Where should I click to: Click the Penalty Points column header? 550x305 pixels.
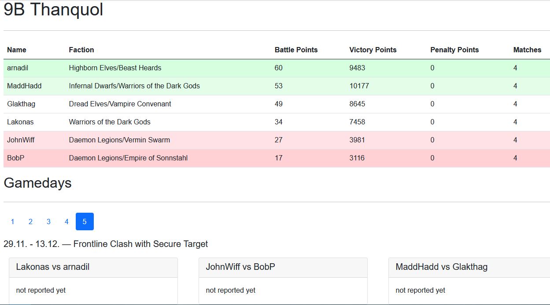(x=454, y=50)
